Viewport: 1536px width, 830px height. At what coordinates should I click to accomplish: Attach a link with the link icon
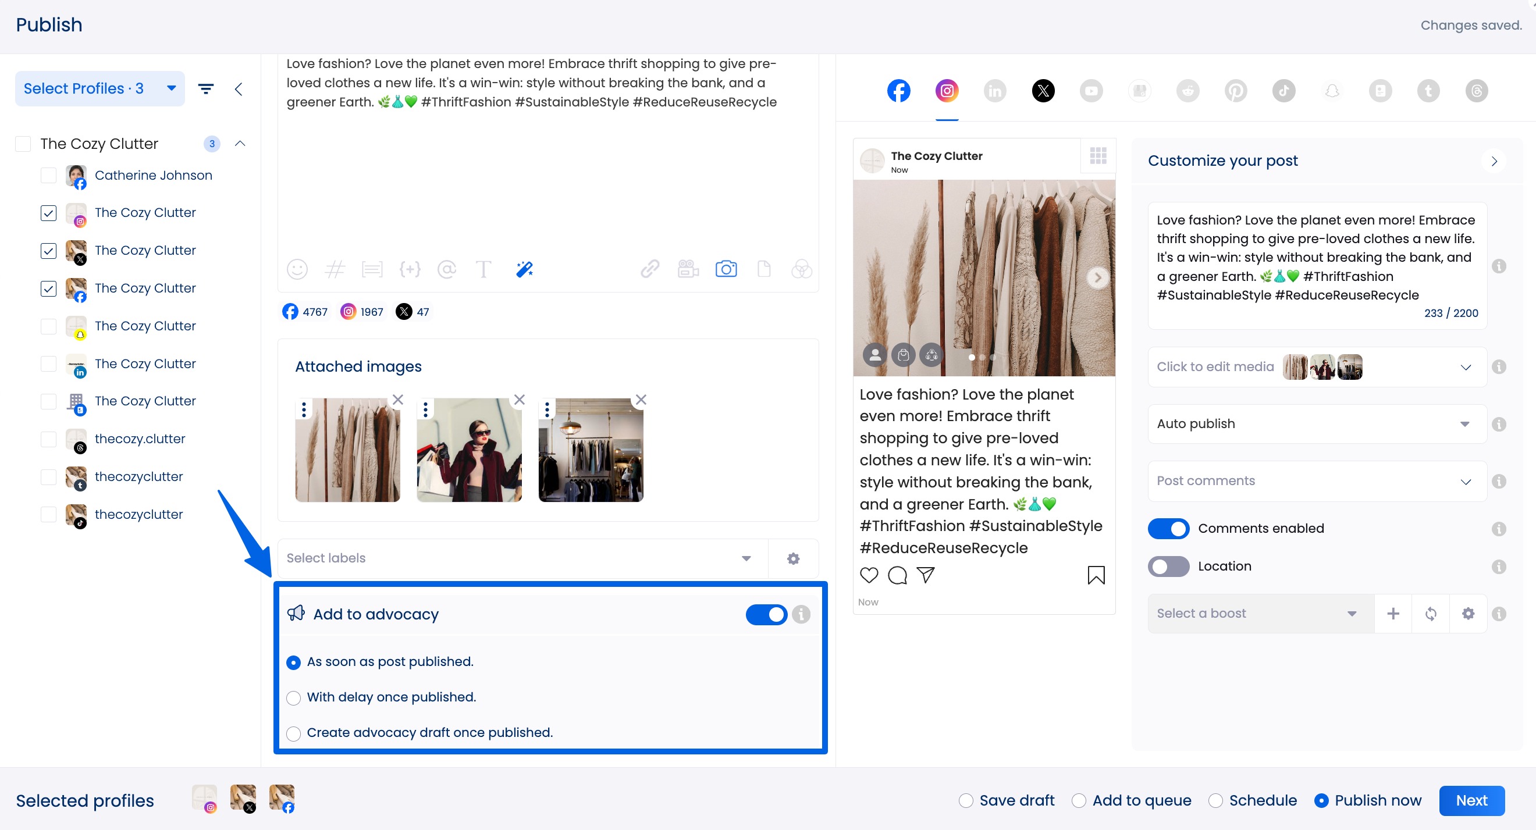[x=649, y=269]
